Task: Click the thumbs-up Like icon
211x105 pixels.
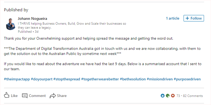Action: pyautogui.click(x=7, y=95)
